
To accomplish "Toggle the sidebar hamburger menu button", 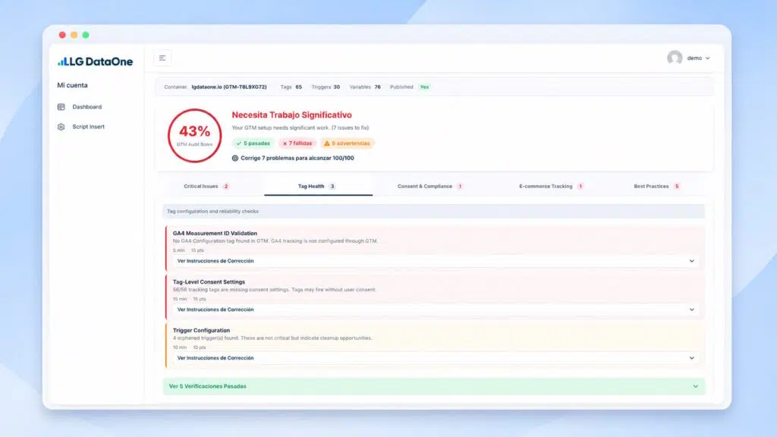I will pos(162,58).
